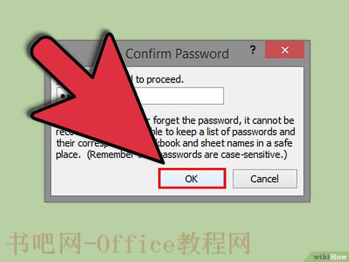Focus the password re-entry text field

[140, 96]
